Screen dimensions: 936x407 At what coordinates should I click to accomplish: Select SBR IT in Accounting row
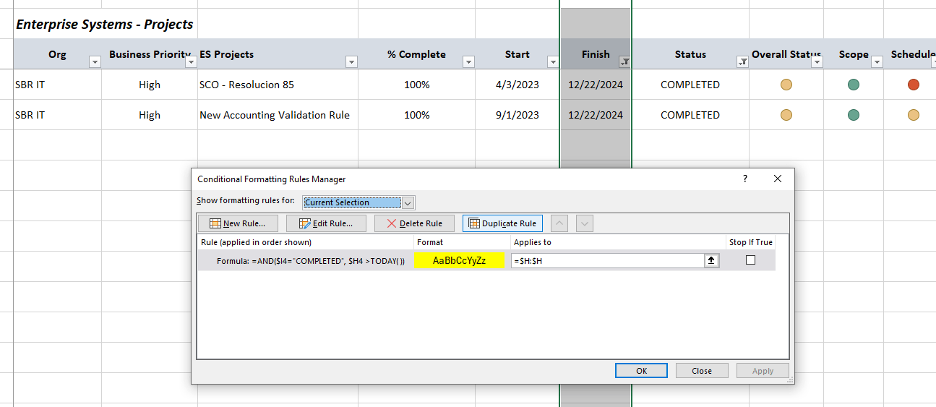coord(57,115)
